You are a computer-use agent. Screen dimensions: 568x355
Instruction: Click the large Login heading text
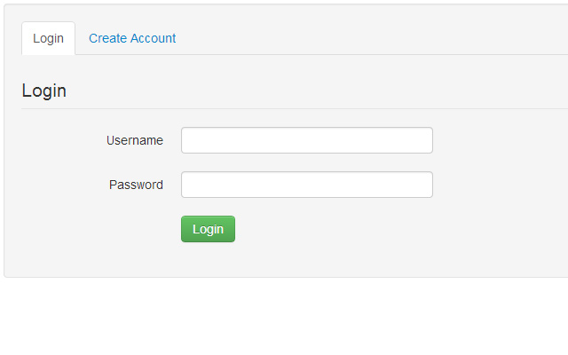point(43,91)
